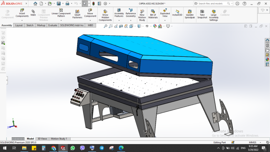Select the Model bottom tab
Image resolution: width=270 pixels, height=152 pixels.
click(30, 139)
